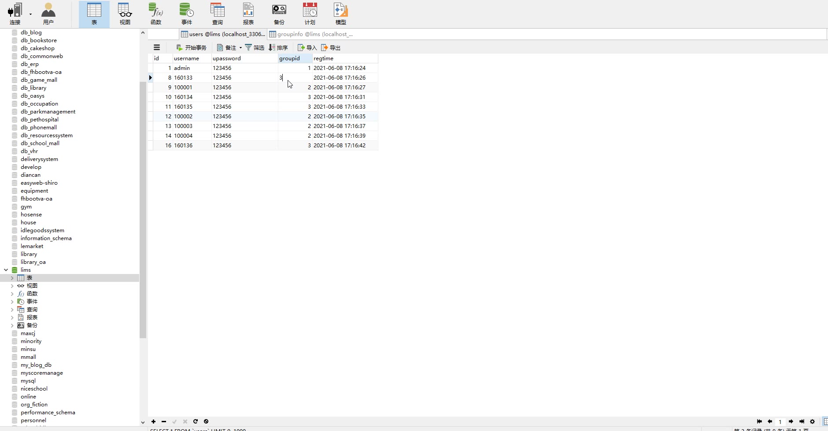The image size is (828, 431).
Task: Expand the 报表 node under lims
Action: (x=12, y=318)
